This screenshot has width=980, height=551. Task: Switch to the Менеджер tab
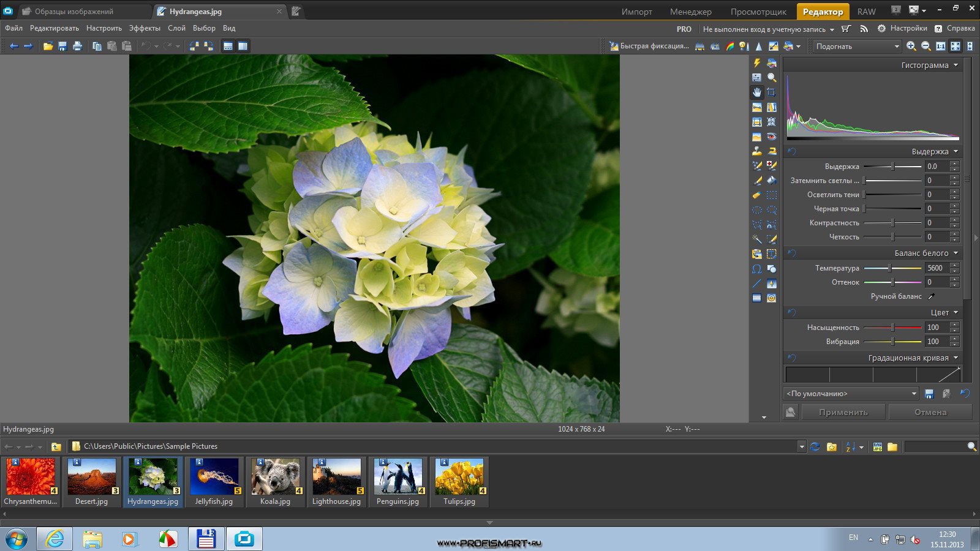coord(690,11)
